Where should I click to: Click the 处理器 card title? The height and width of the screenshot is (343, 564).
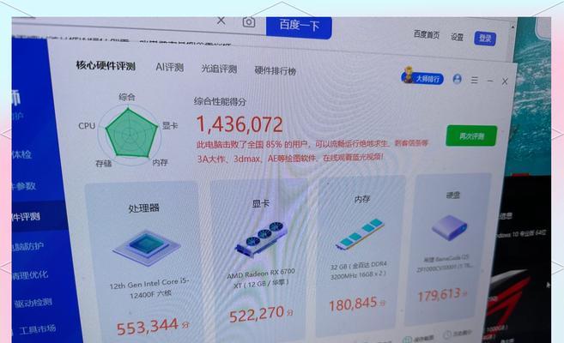point(143,208)
